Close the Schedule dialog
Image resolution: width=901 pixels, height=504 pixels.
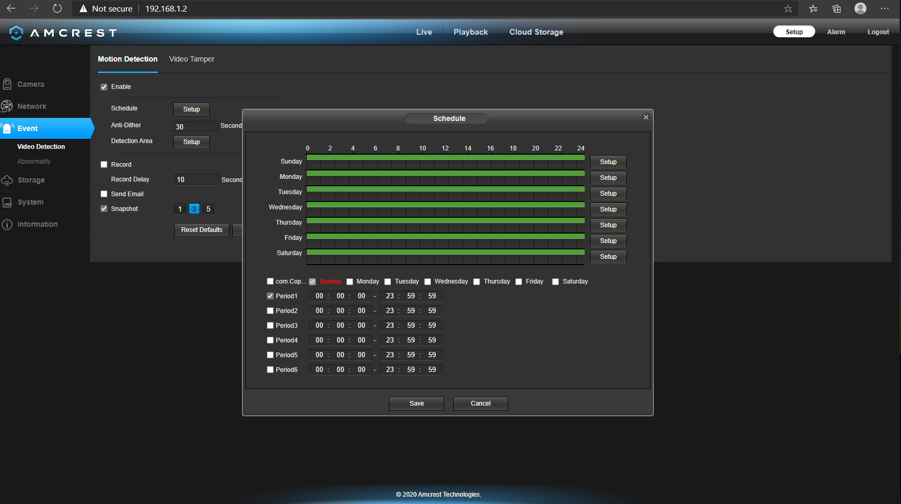coord(646,117)
